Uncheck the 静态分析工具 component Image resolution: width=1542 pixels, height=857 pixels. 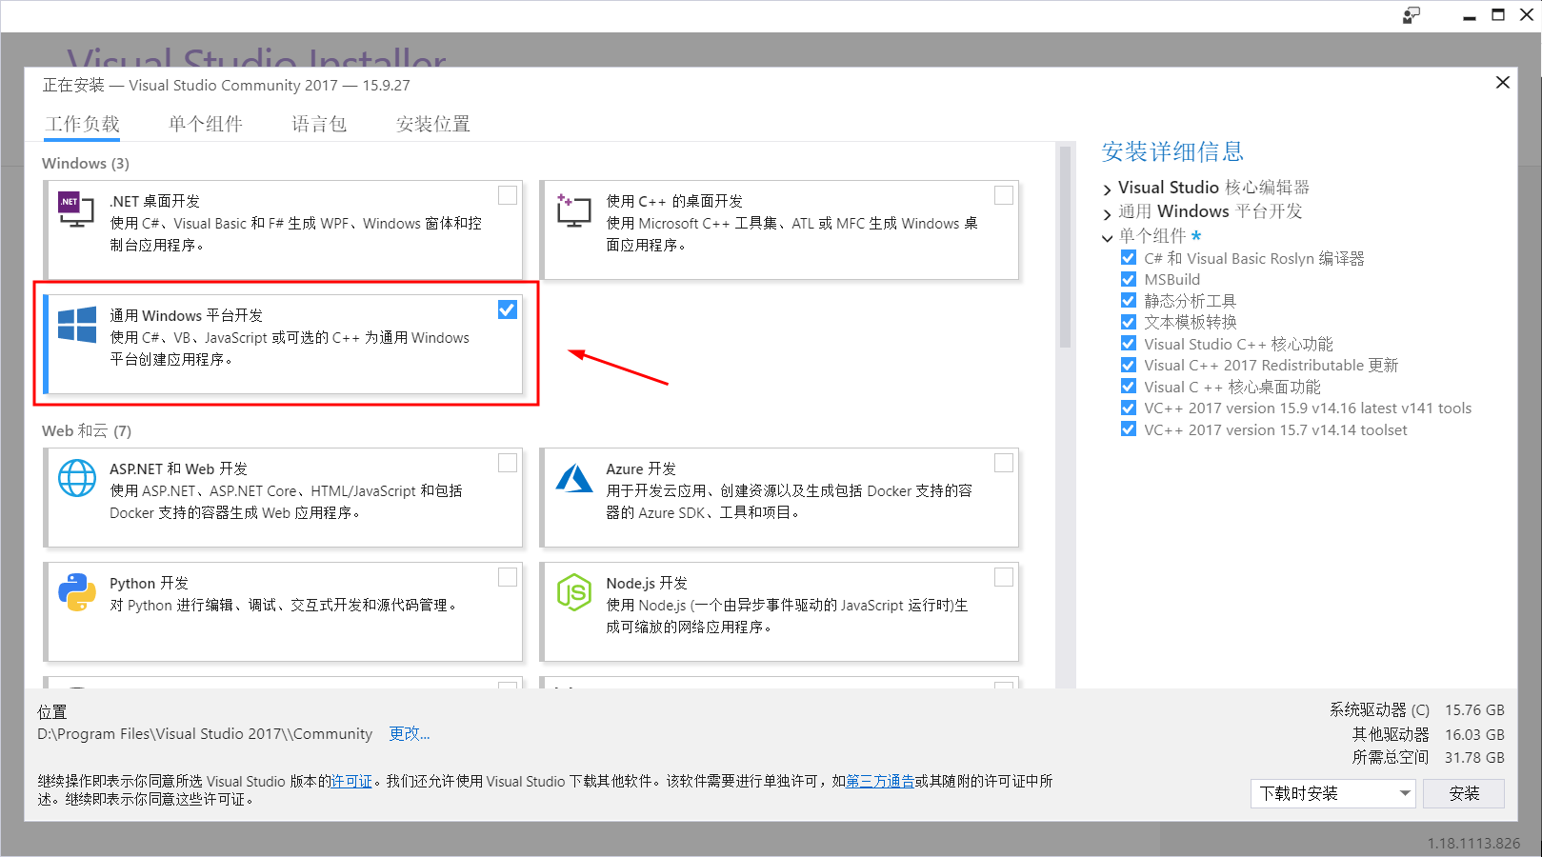pyautogui.click(x=1129, y=301)
